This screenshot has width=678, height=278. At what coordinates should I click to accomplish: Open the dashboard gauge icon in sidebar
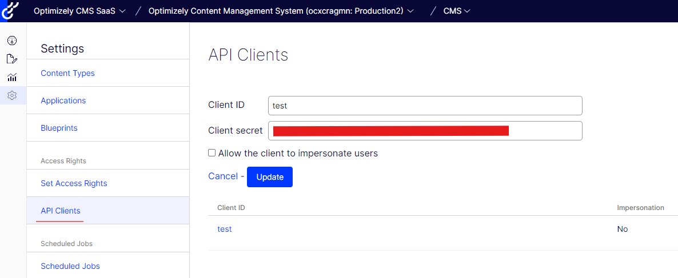[12, 41]
